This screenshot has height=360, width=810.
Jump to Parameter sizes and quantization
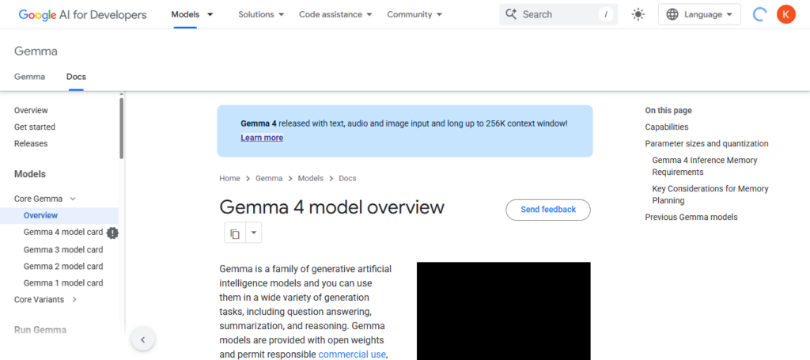(x=706, y=143)
